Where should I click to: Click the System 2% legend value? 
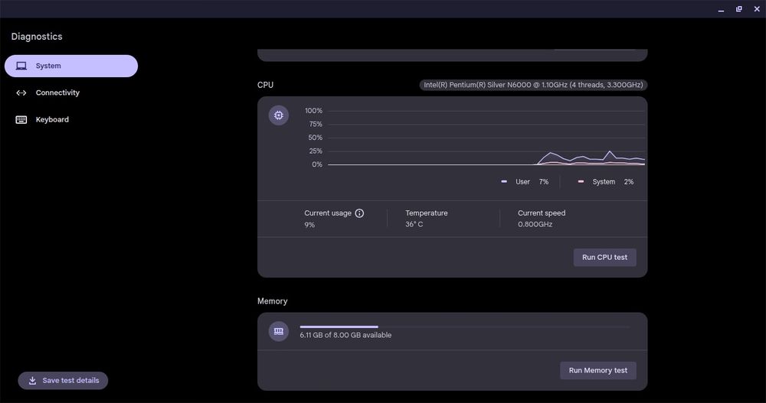(629, 181)
